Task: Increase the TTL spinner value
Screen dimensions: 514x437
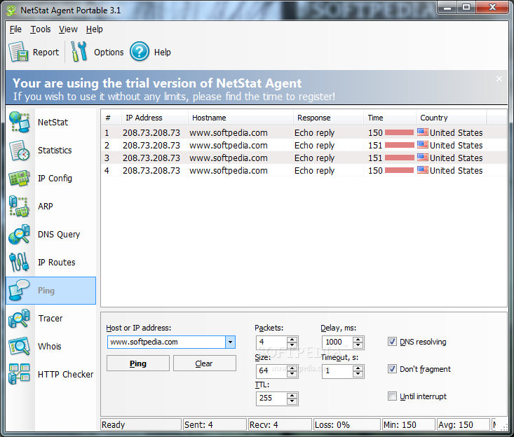Action: pos(292,396)
